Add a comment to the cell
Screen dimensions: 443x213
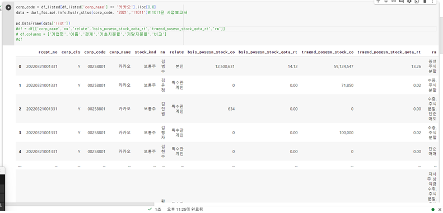(401, 1)
